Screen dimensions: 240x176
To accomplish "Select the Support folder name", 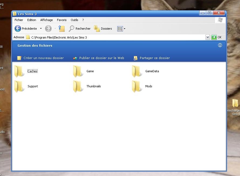I will (x=33, y=86).
